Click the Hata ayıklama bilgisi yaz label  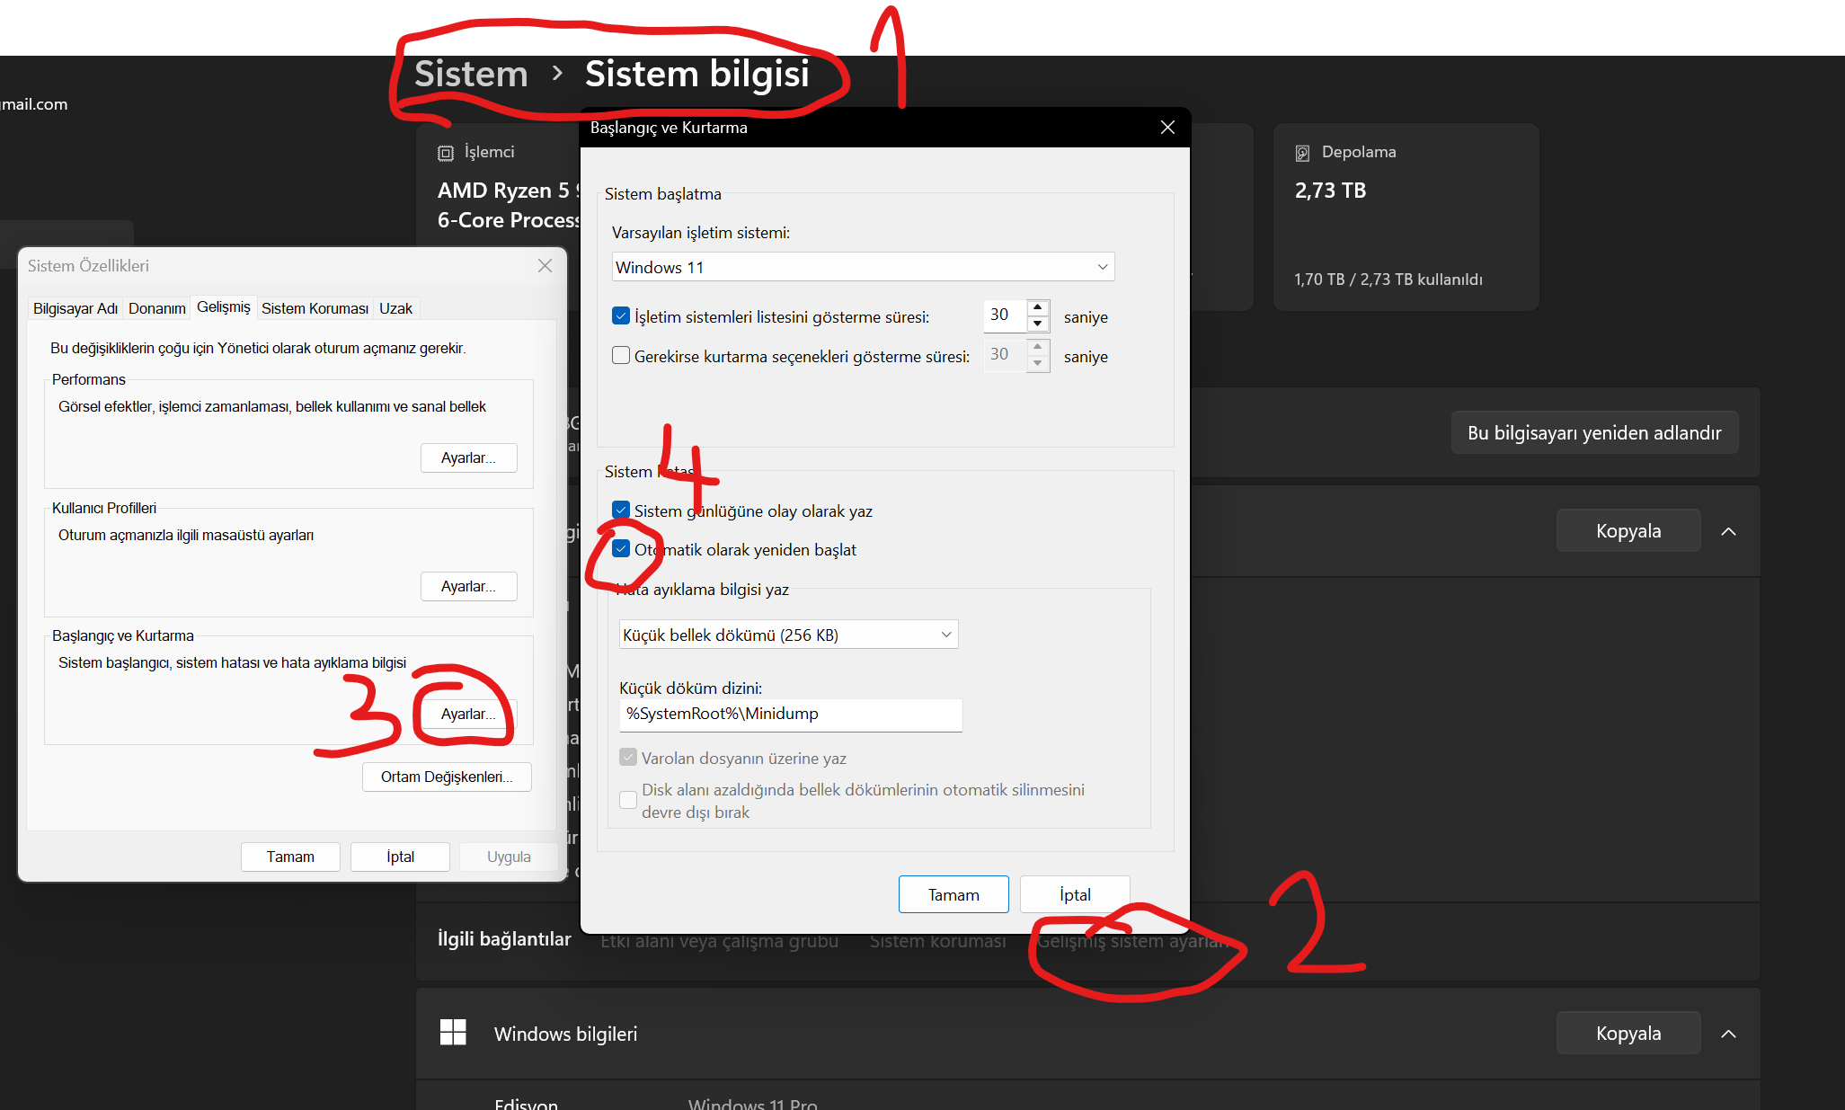pos(703,590)
